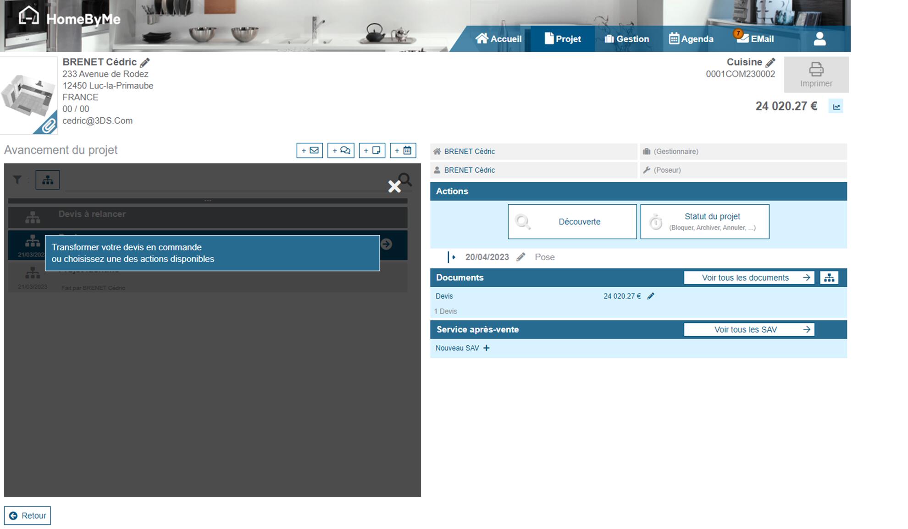Edit the Devis amount pencil icon
908x529 pixels.
click(x=651, y=296)
